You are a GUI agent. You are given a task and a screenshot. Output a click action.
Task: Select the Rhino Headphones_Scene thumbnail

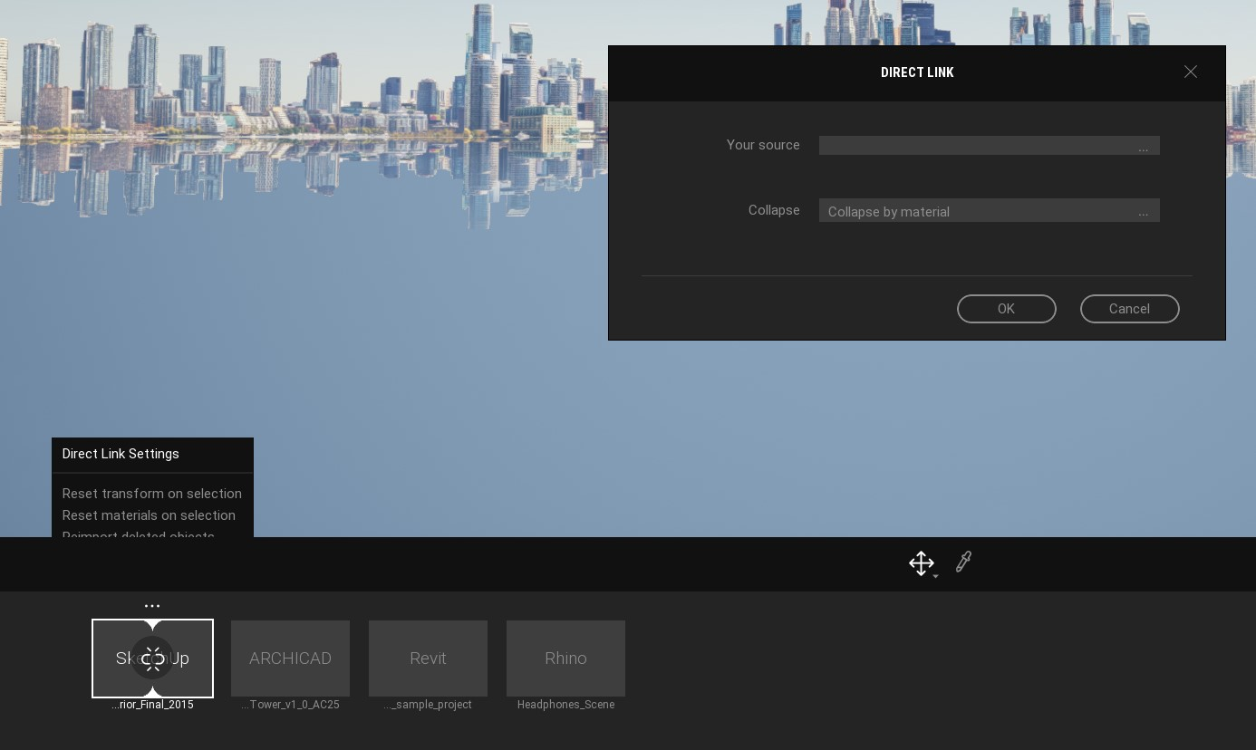565,659
